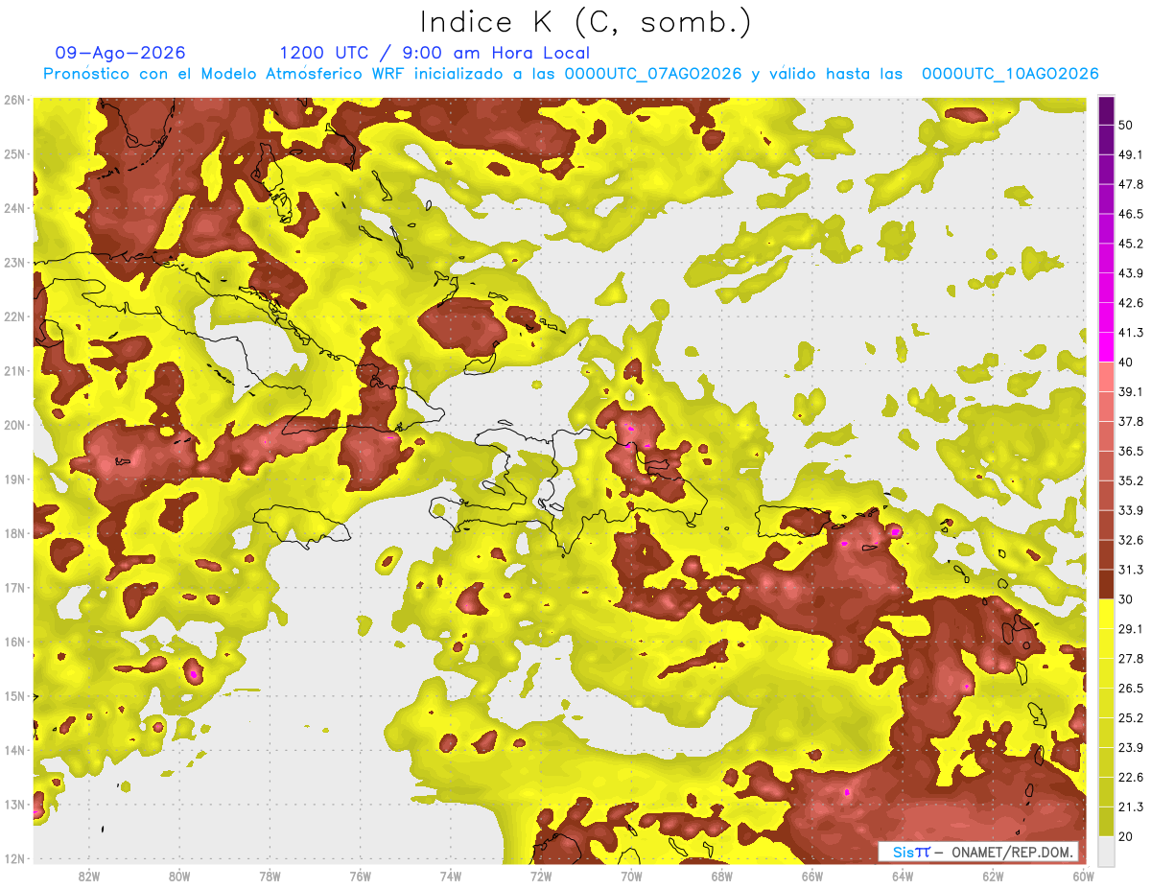Click the latitude axis label '15N'
The image size is (1151, 889).
click(14, 695)
